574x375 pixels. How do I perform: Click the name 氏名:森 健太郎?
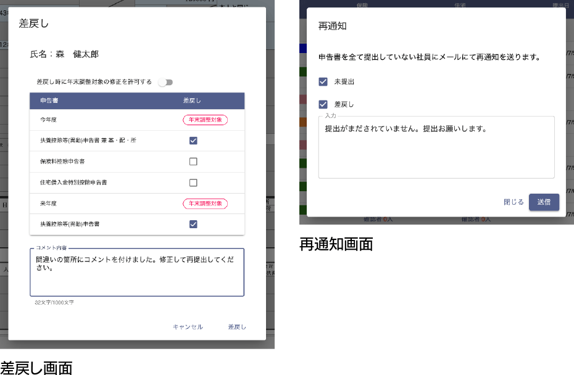[x=64, y=54]
